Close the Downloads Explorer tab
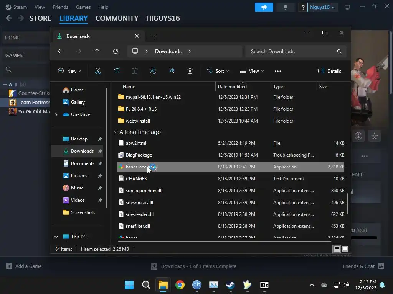This screenshot has height=294, width=393. [x=137, y=36]
